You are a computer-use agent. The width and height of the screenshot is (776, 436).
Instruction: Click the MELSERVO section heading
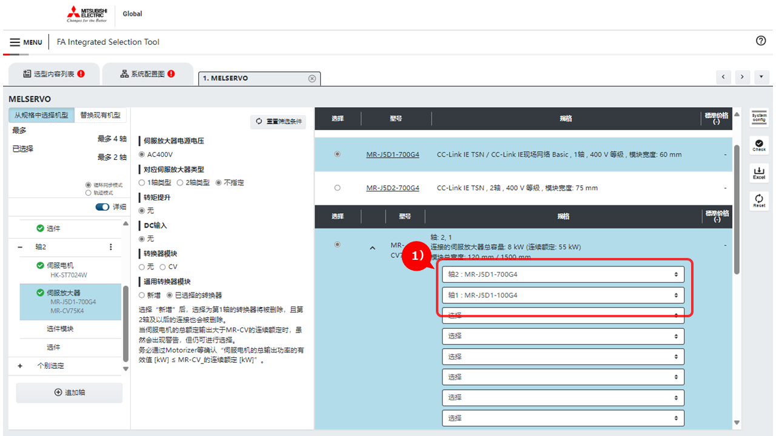click(30, 99)
